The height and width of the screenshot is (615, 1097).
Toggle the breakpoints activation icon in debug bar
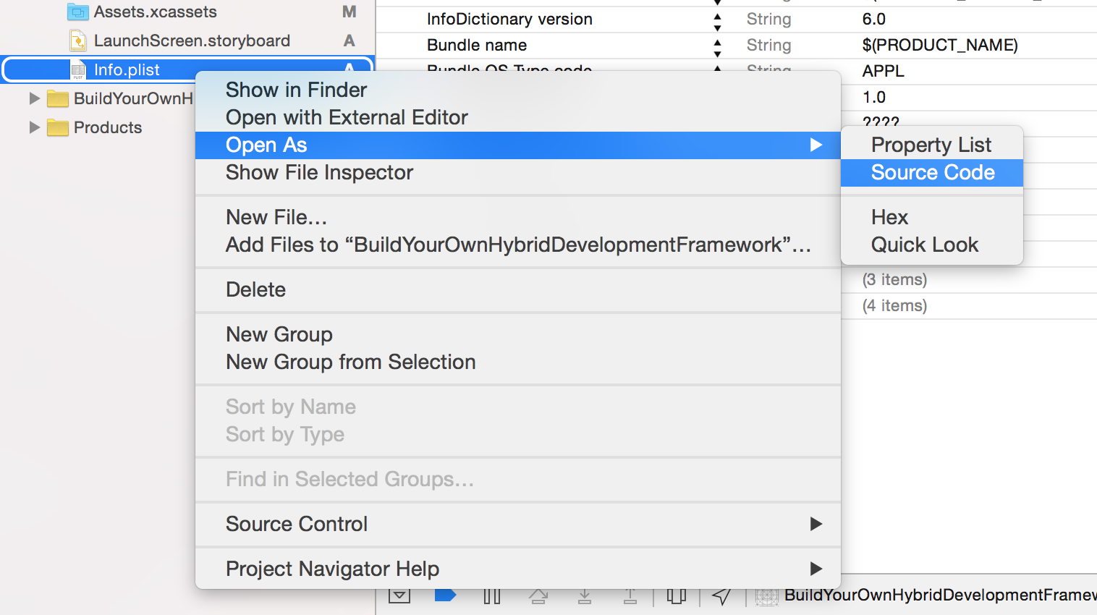pos(445,595)
